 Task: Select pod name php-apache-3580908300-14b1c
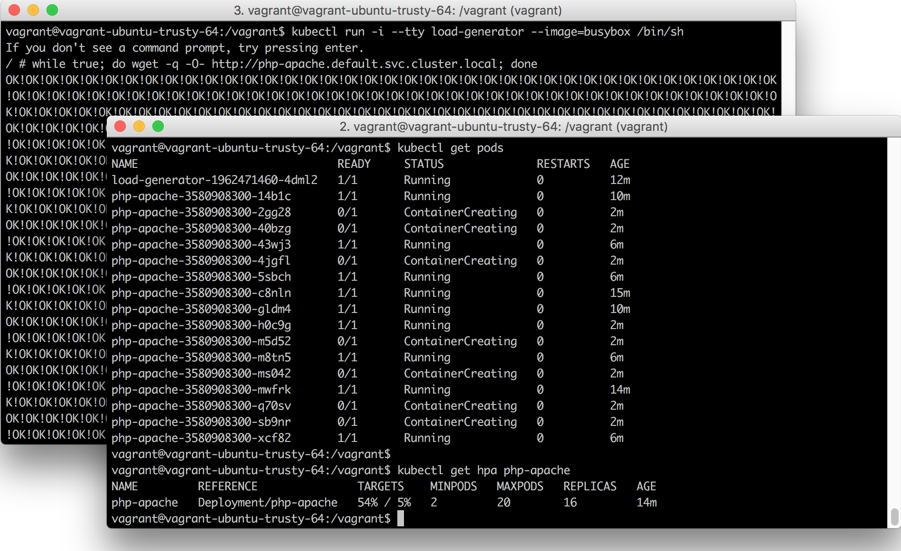tap(201, 196)
